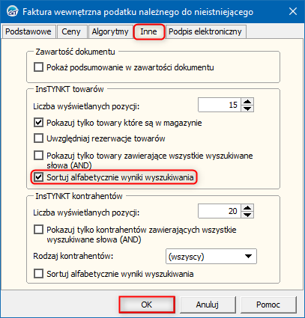Screen dimensions: 305x318
Task: Decrease product displayed positions with down arrow
Action: point(247,108)
